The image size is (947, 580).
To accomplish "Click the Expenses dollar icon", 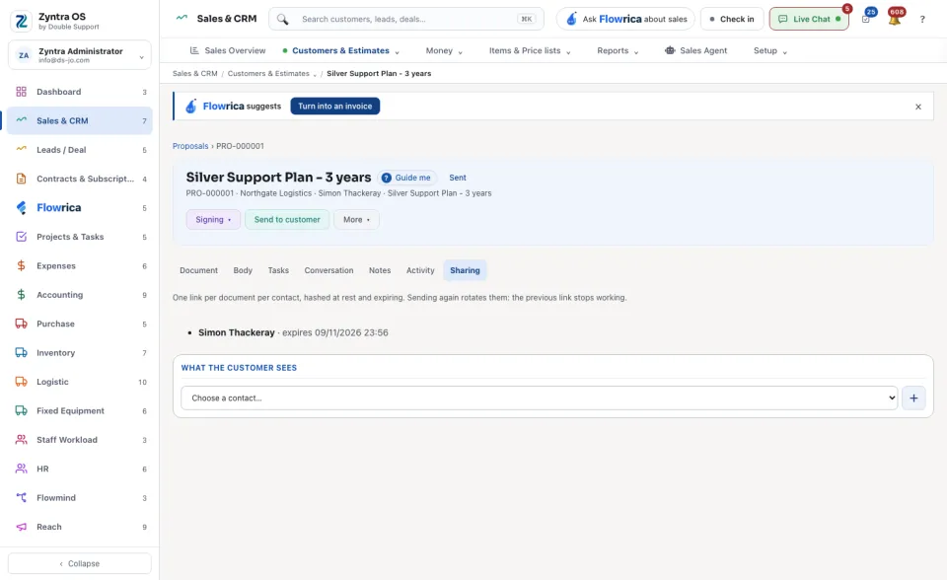I will pos(21,266).
